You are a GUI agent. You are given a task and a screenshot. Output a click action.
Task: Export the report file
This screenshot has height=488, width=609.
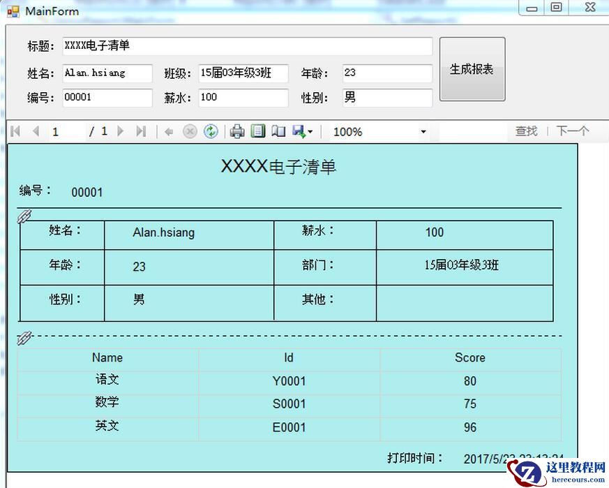click(298, 131)
